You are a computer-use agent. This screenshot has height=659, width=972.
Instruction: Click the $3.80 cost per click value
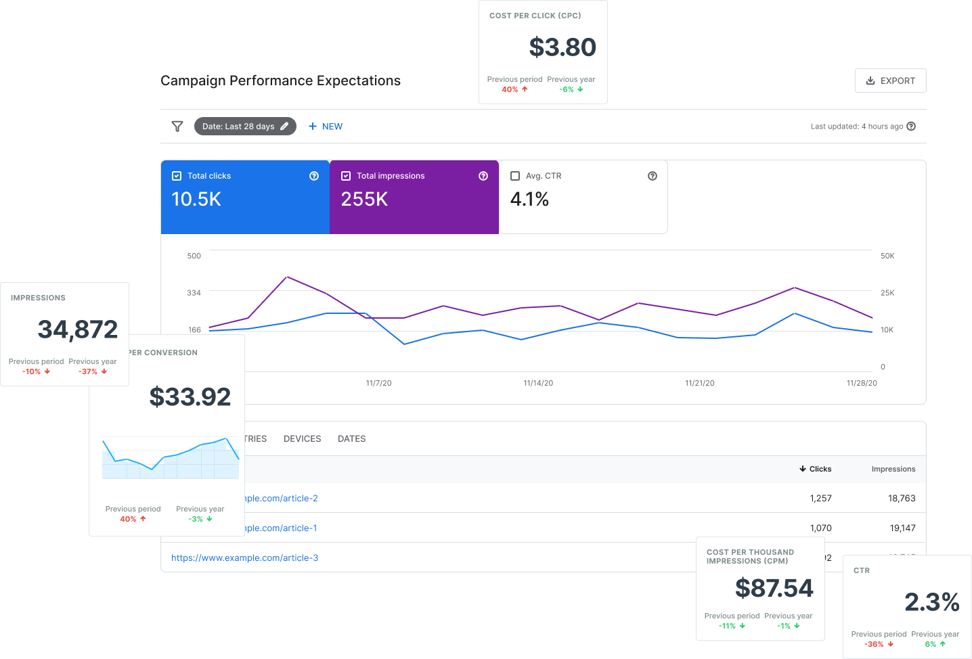pyautogui.click(x=562, y=47)
